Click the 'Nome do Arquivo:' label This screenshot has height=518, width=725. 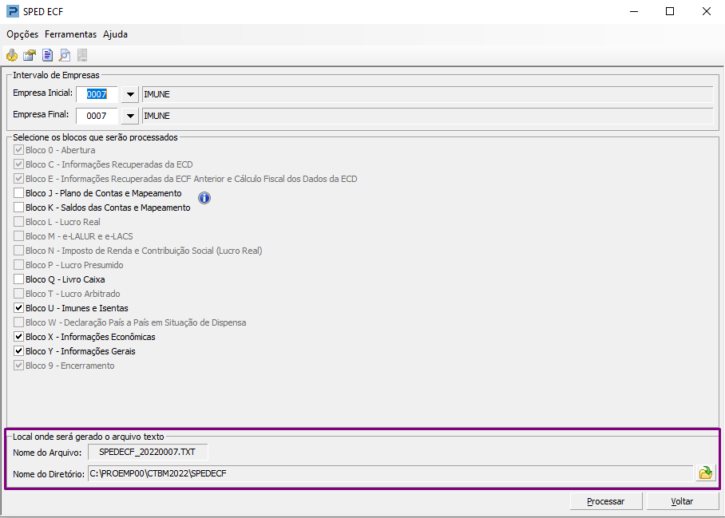(47, 453)
